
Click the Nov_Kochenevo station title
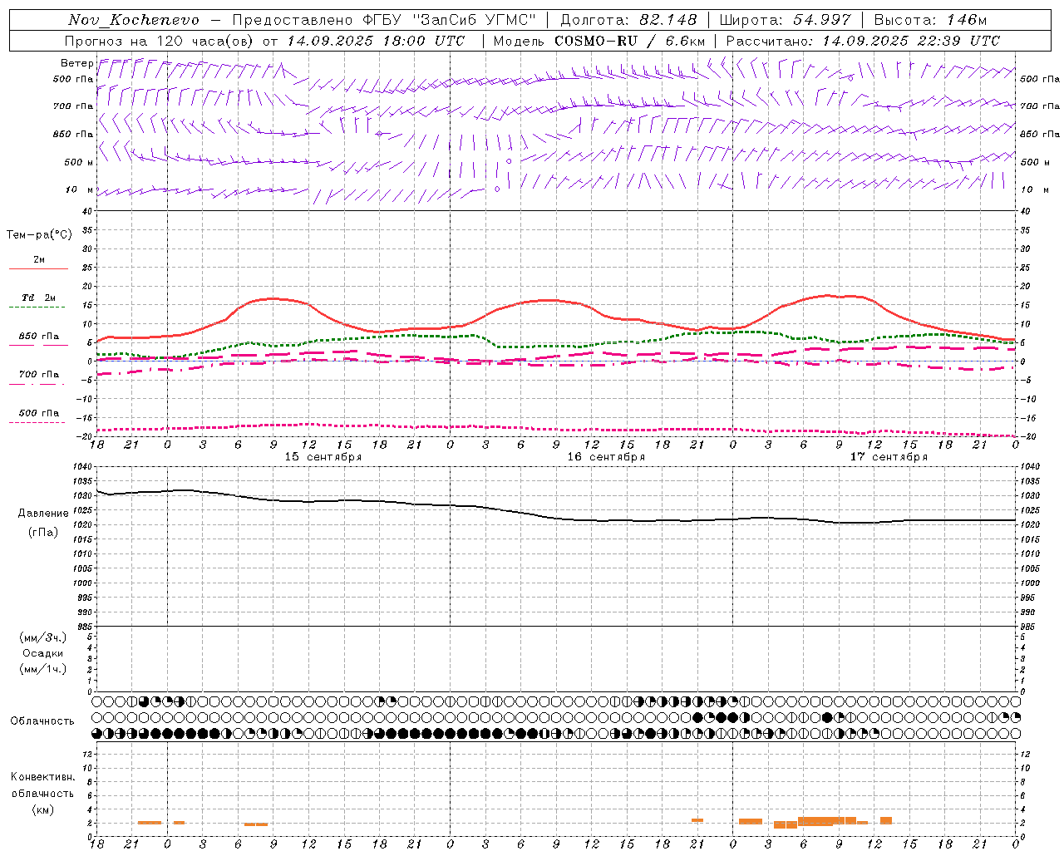(x=134, y=20)
